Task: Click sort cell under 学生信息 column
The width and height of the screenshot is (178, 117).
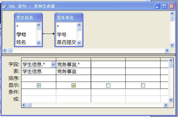Action: tap(39, 78)
